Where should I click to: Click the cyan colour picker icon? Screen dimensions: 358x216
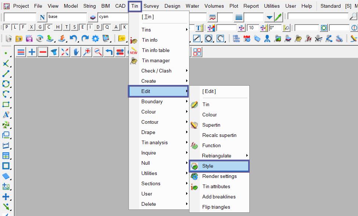coord(93,17)
